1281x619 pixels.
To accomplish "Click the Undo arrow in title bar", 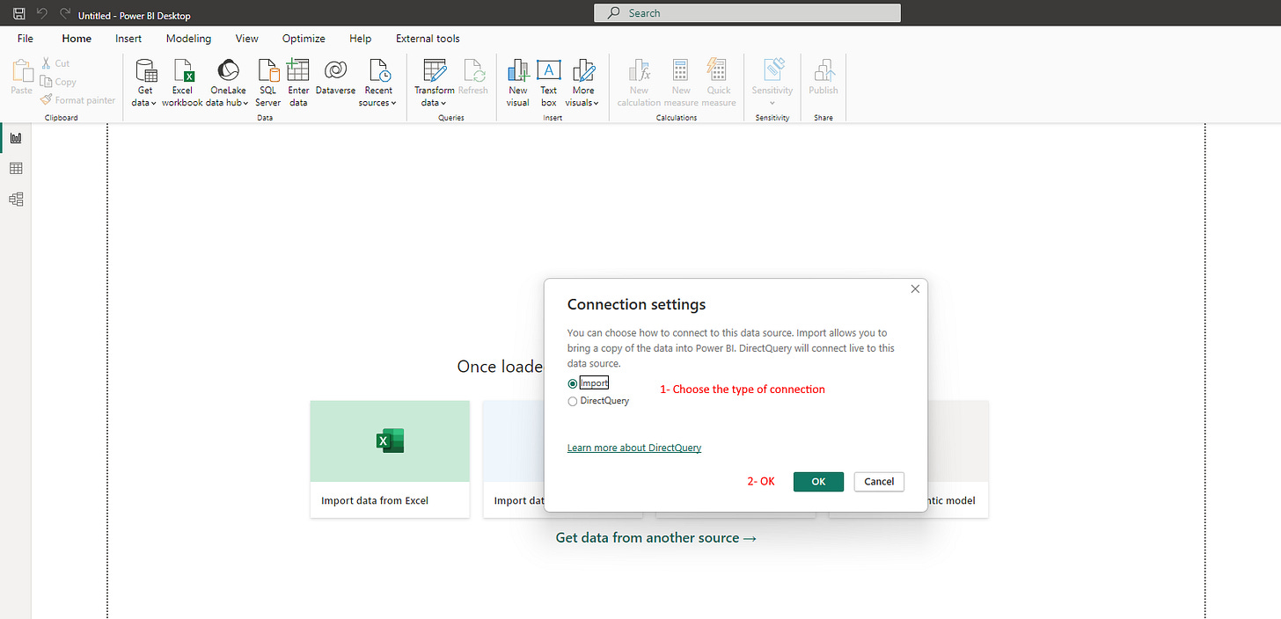I will coord(41,14).
